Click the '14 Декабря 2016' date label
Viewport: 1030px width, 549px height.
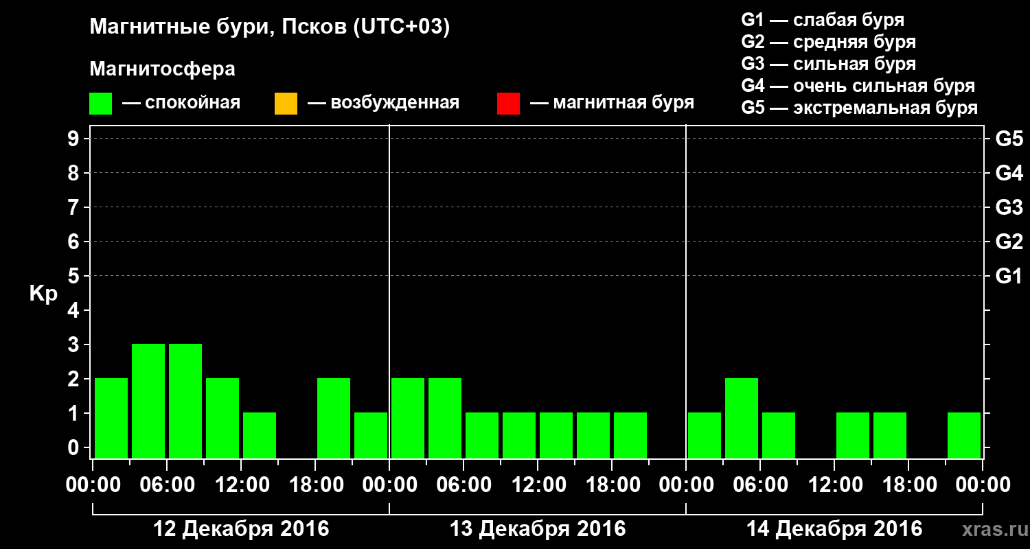click(834, 529)
